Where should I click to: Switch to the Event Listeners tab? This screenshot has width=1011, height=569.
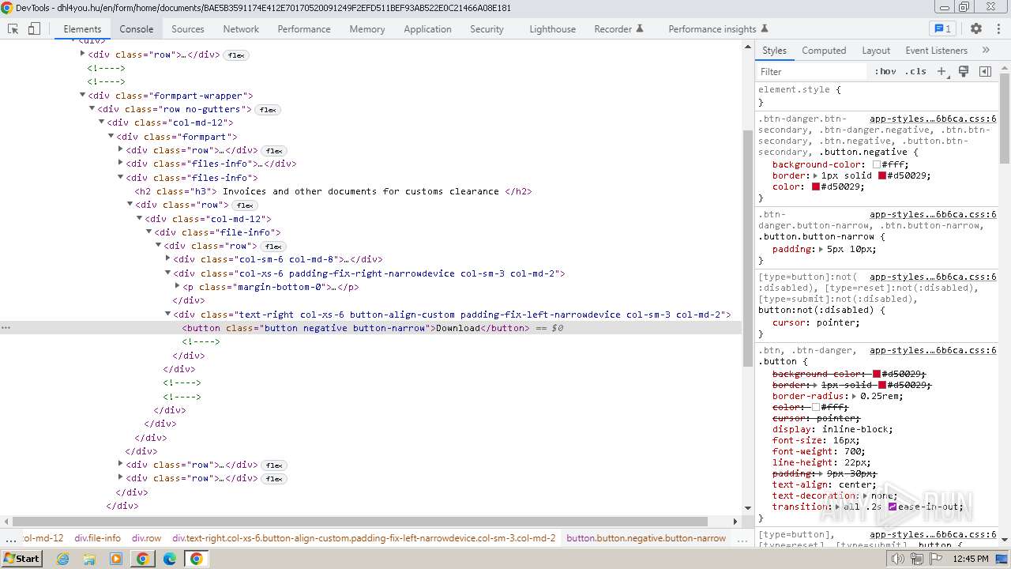pos(936,50)
